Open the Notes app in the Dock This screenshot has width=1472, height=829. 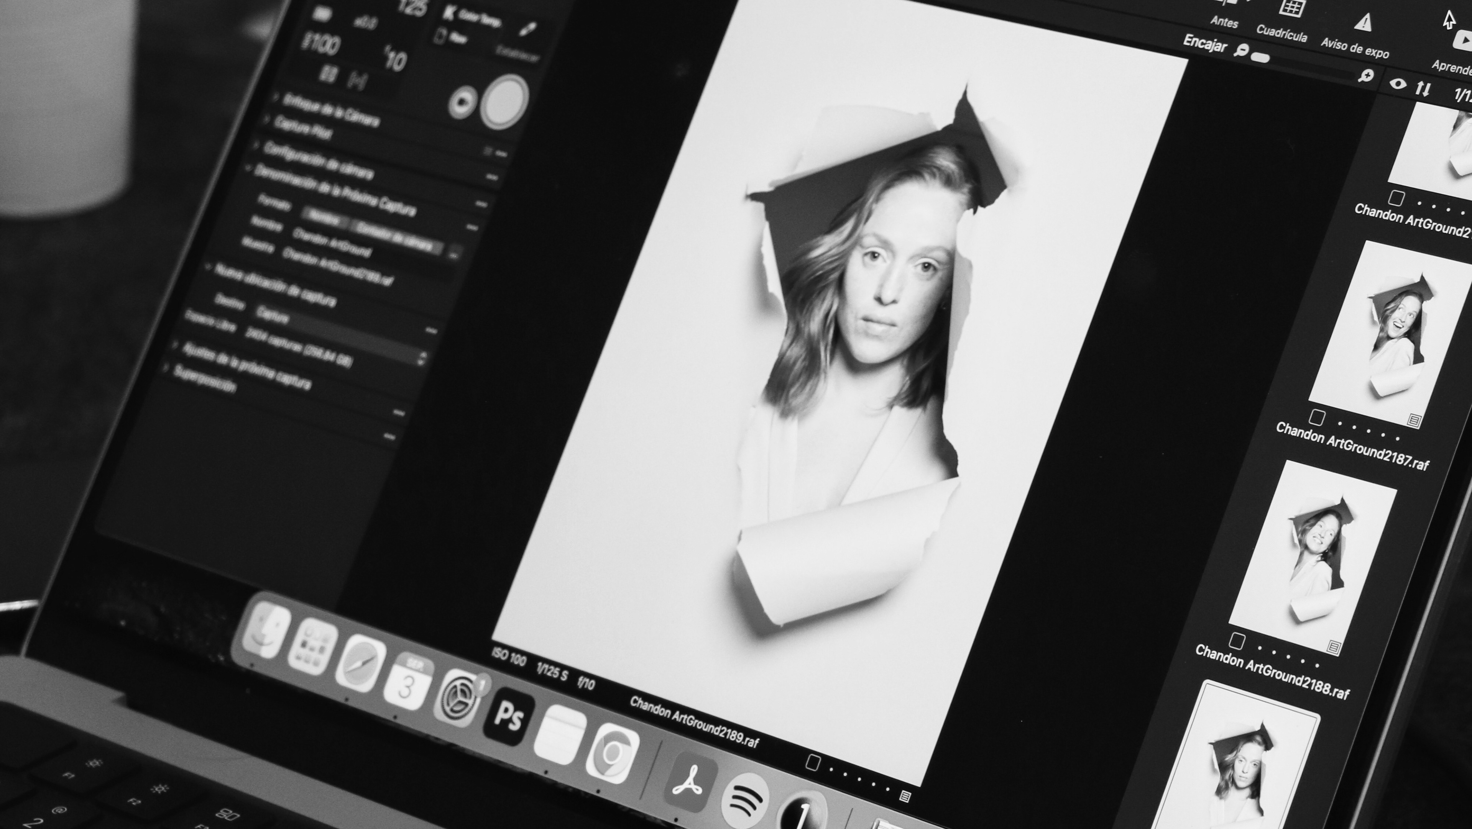pos(560,734)
